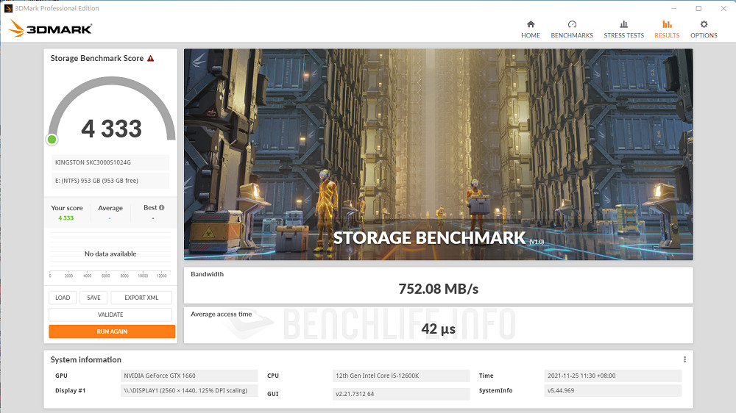The width and height of the screenshot is (736, 413).
Task: Open the BENCHMARKS tab
Action: click(572, 29)
